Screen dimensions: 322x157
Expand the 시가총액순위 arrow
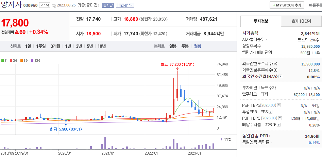[267, 40]
